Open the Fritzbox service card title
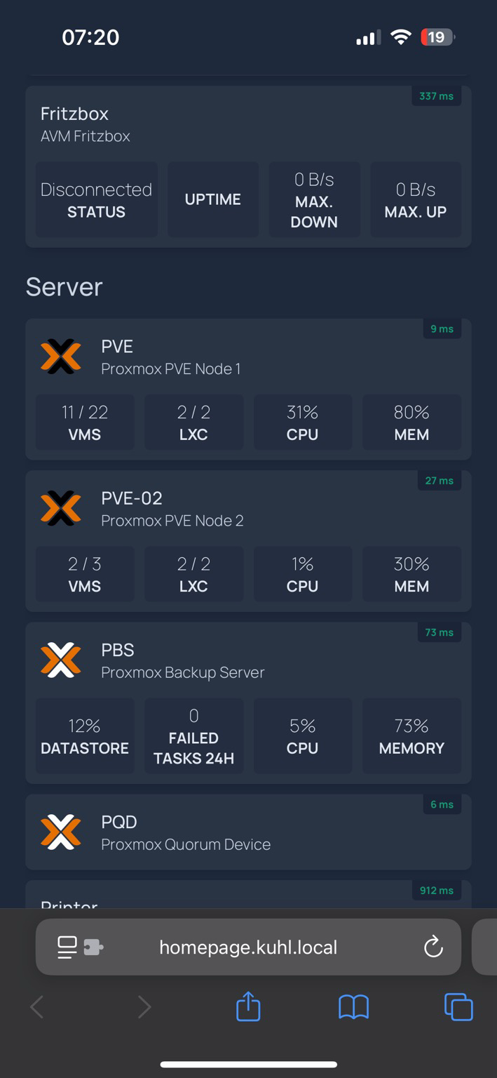The width and height of the screenshot is (497, 1078). point(74,114)
